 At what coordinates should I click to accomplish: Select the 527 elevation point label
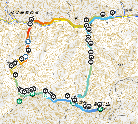120,65
